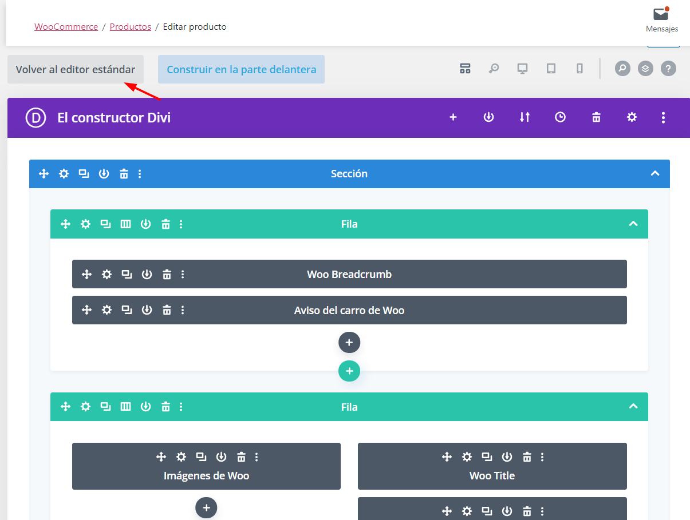Open editing history clock icon

point(560,117)
